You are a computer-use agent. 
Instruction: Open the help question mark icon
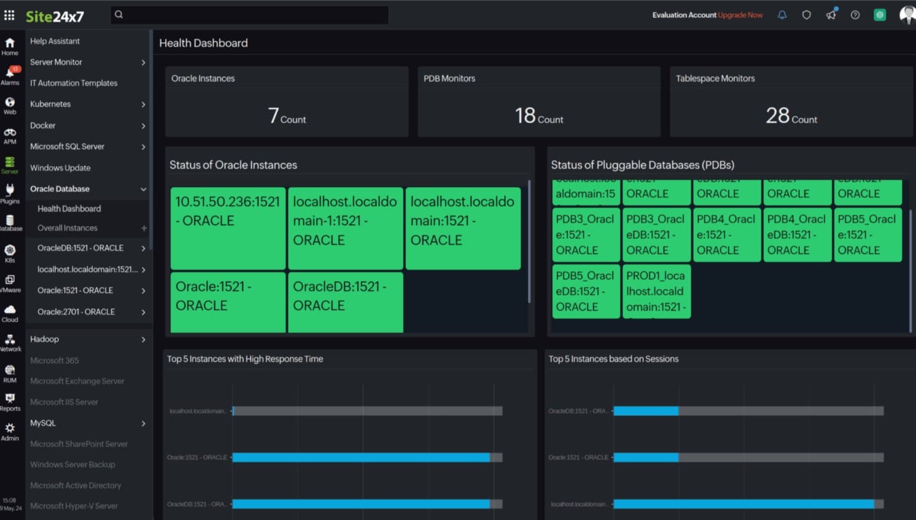point(855,15)
